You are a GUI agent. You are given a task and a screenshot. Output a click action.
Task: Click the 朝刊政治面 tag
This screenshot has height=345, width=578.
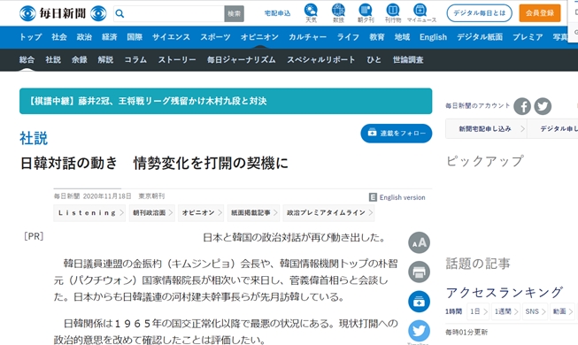pyautogui.click(x=151, y=212)
